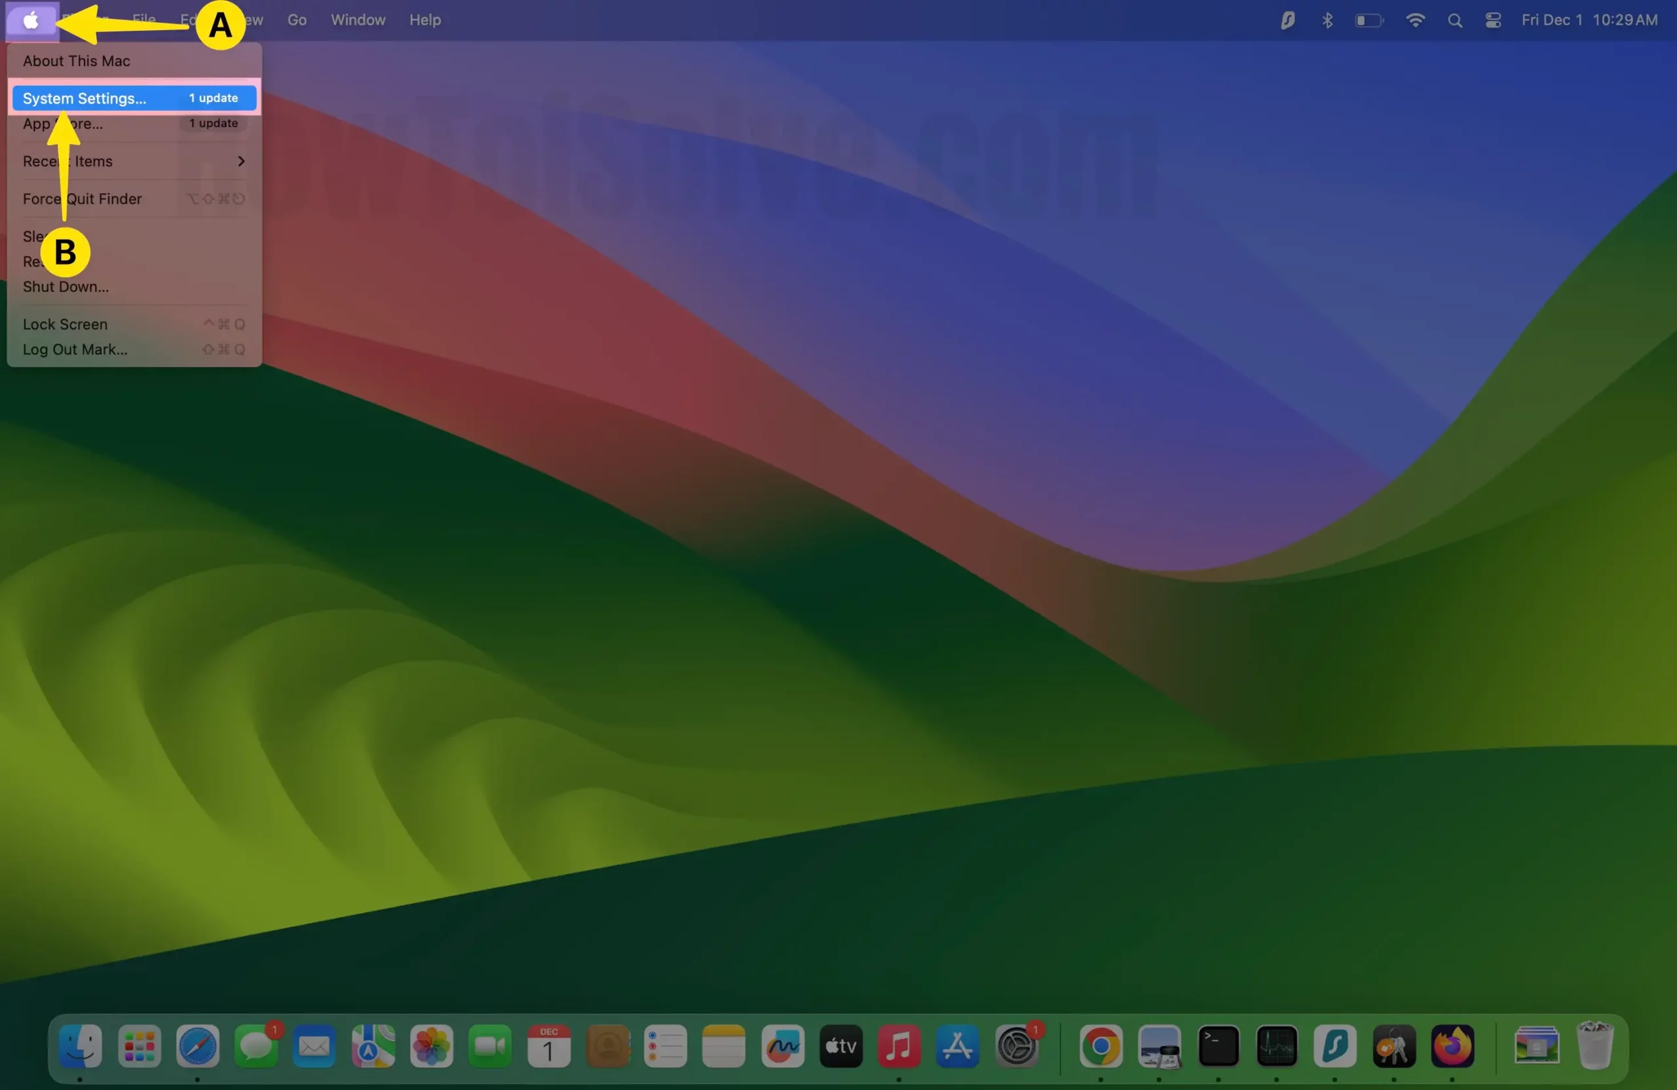Open Google Chrome from the Dock

(1101, 1046)
